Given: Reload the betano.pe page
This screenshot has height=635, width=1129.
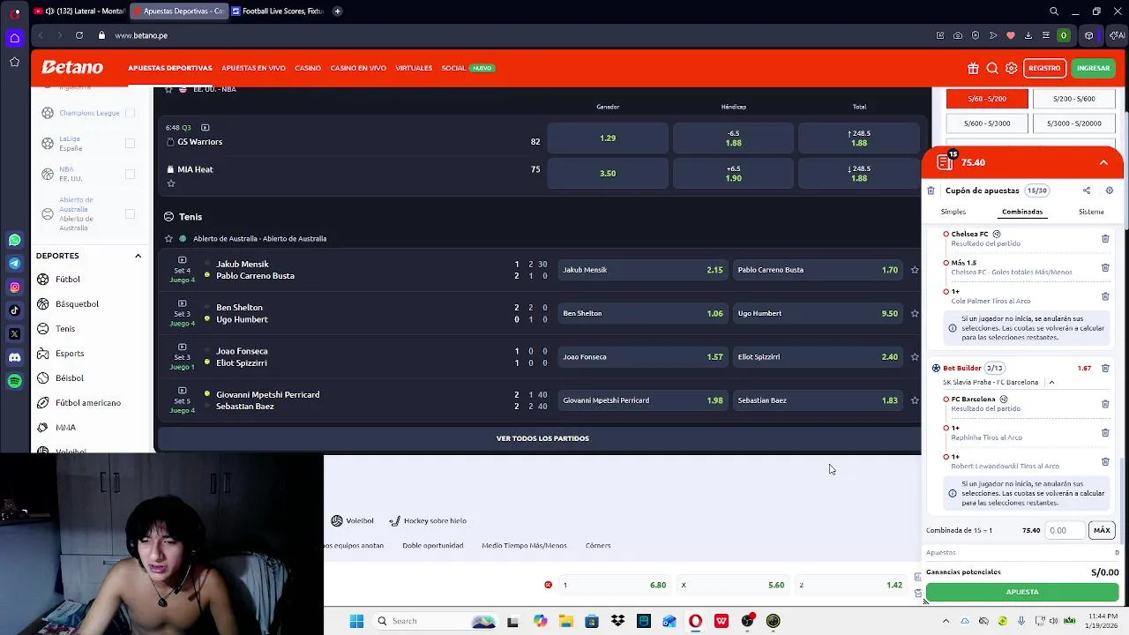Looking at the screenshot, I should point(79,35).
